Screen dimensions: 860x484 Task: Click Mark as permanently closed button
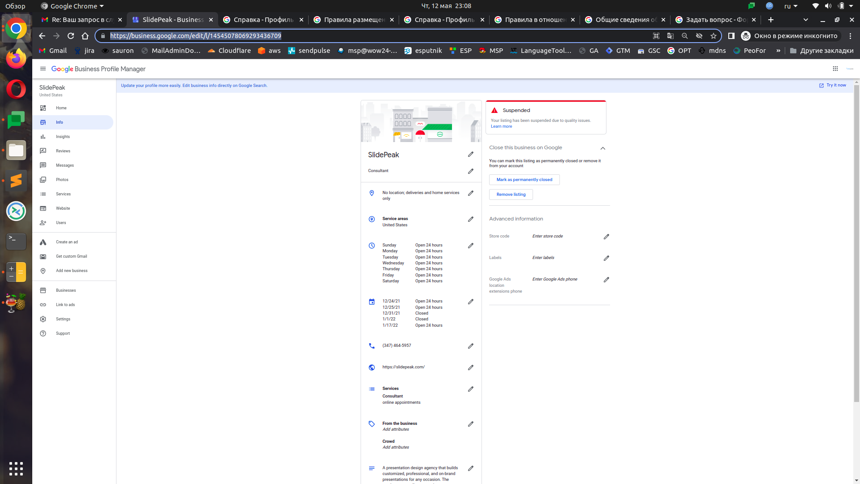(524, 180)
